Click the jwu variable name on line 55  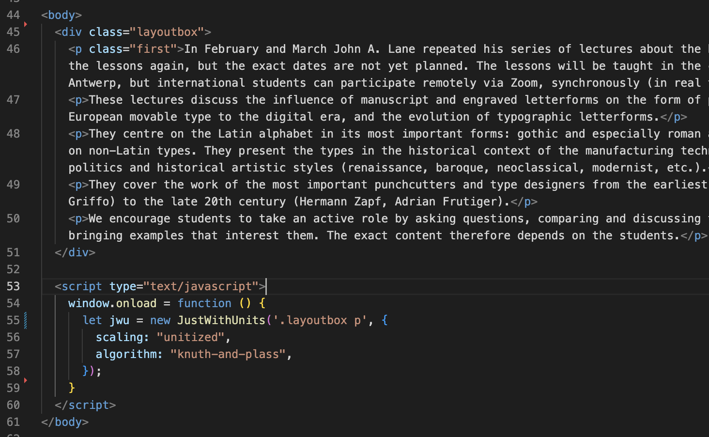pos(119,320)
